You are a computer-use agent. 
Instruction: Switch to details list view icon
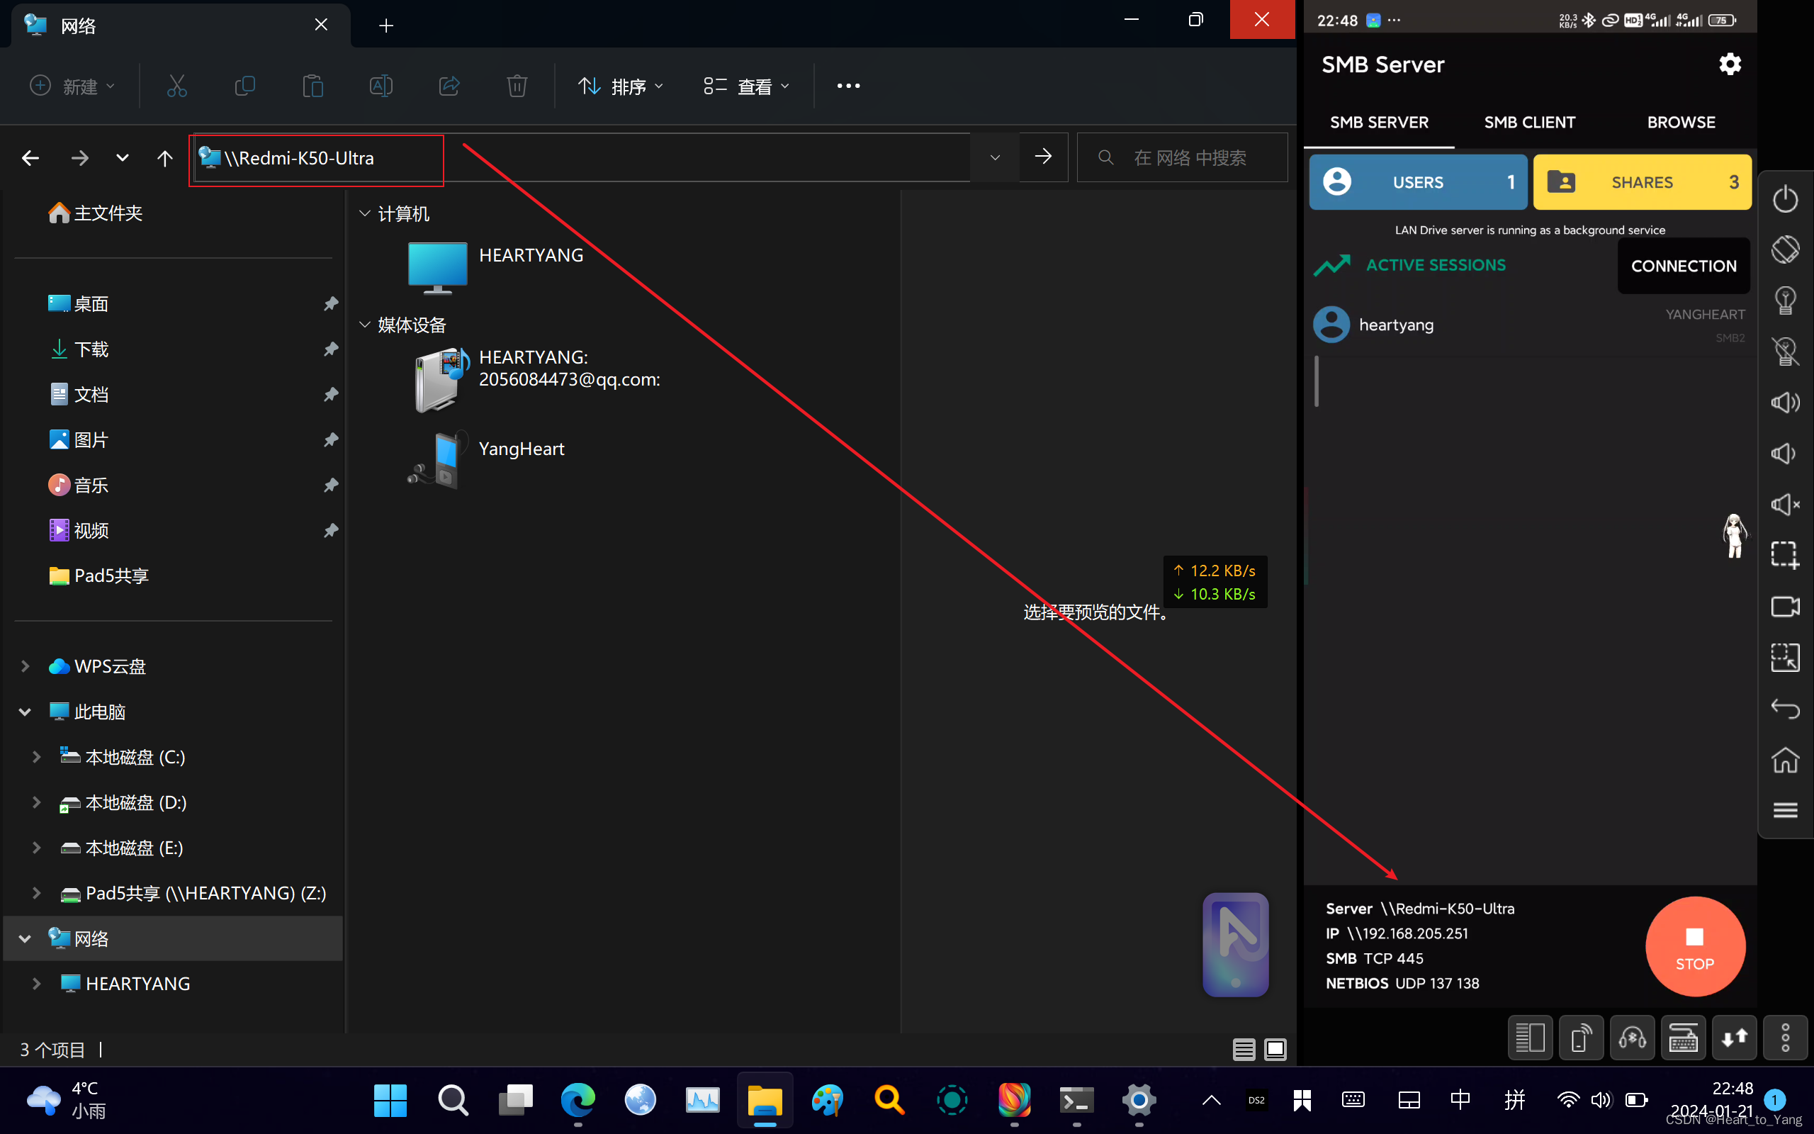[1244, 1049]
